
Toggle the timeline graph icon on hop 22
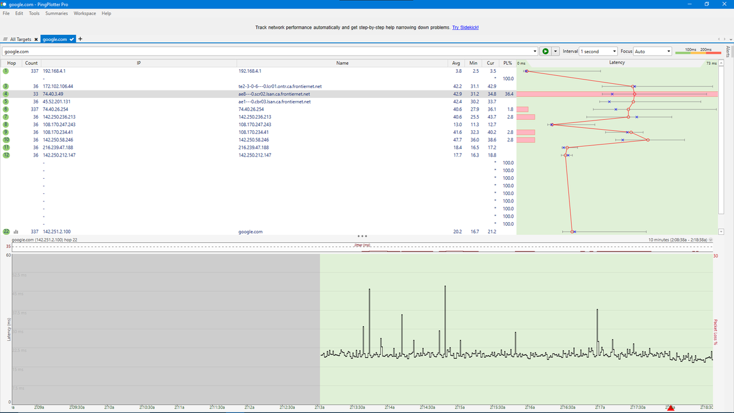(15, 232)
